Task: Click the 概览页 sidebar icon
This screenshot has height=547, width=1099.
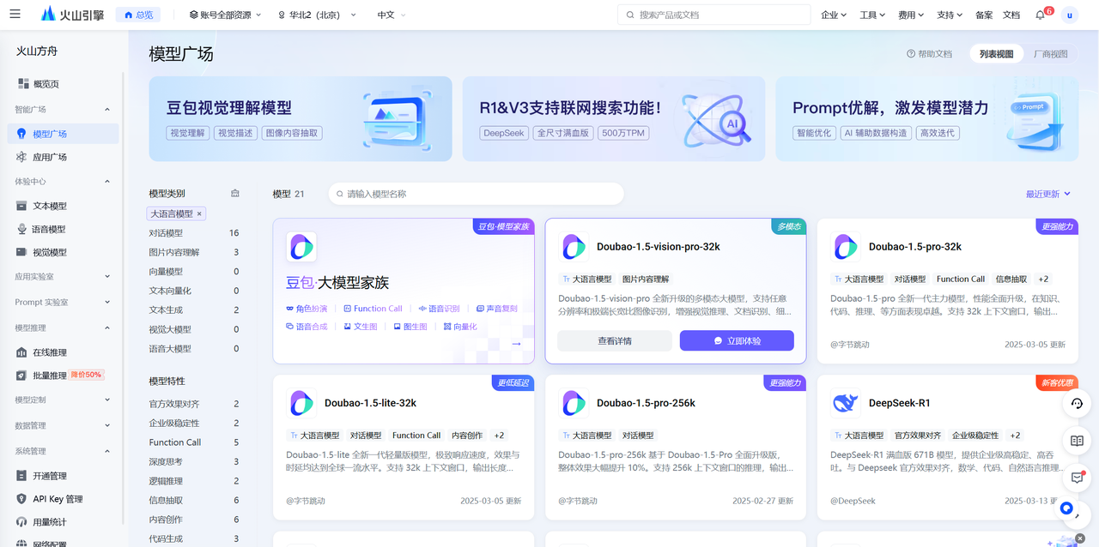Action: pyautogui.click(x=24, y=84)
